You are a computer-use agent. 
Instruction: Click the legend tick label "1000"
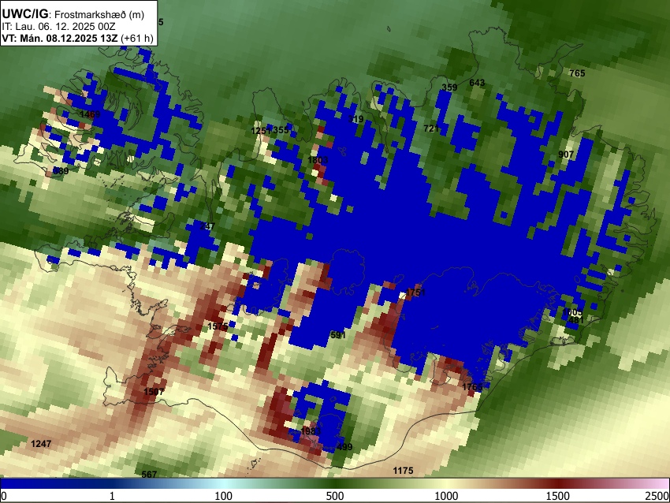click(446, 496)
